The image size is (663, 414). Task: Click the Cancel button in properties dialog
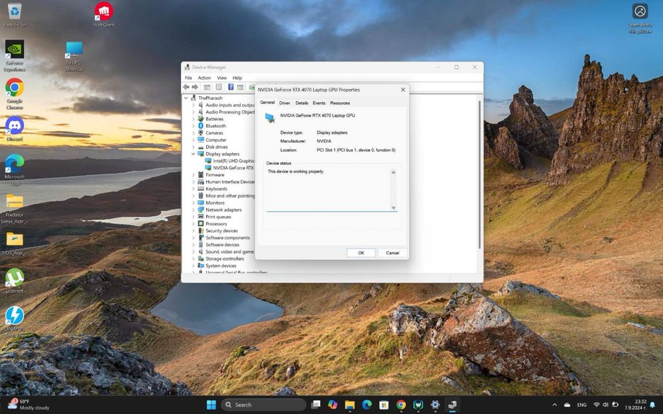tap(392, 252)
